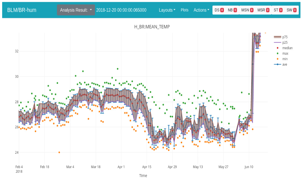Click the orange min legend marker
The image size is (302, 181).
(278, 59)
